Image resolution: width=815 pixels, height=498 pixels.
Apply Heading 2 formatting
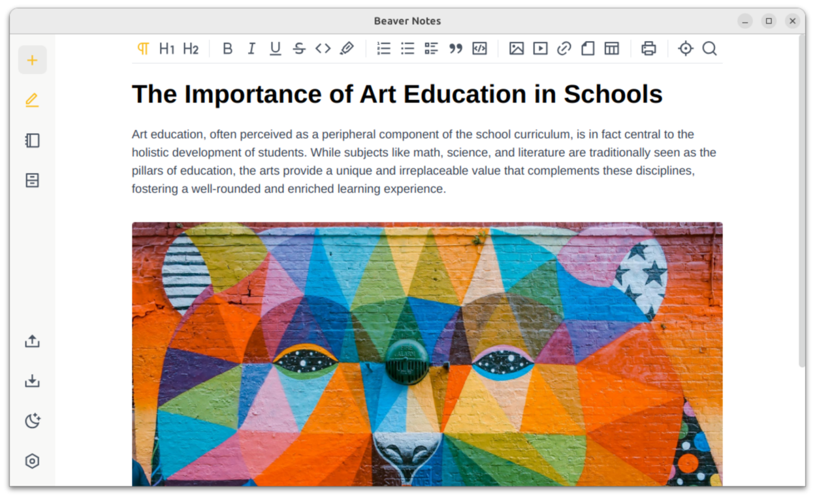[191, 48]
